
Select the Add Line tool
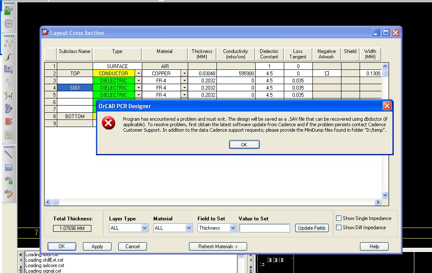(x=8, y=154)
